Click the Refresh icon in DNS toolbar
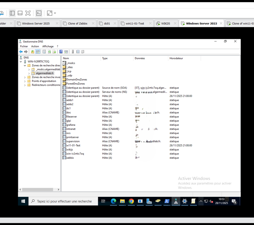 [49, 52]
